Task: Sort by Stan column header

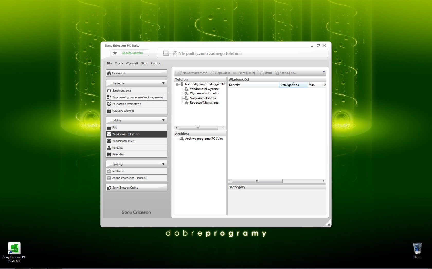Action: (315, 85)
